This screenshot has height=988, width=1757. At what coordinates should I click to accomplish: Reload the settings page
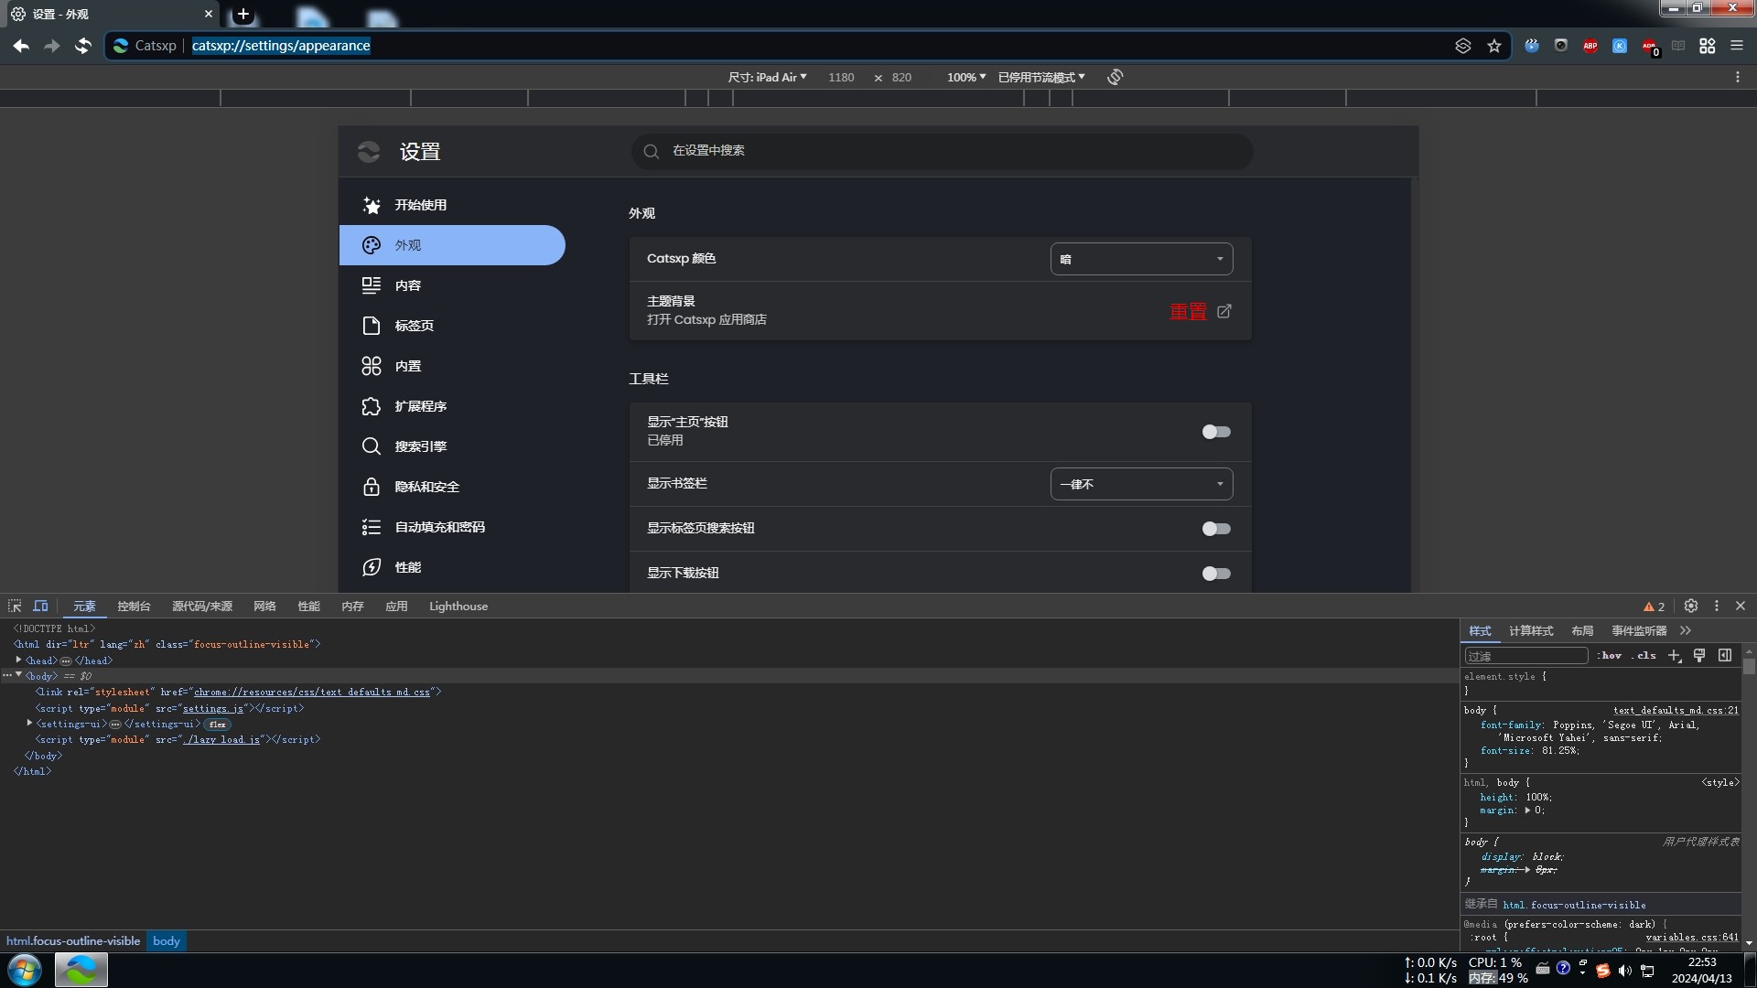coord(83,46)
